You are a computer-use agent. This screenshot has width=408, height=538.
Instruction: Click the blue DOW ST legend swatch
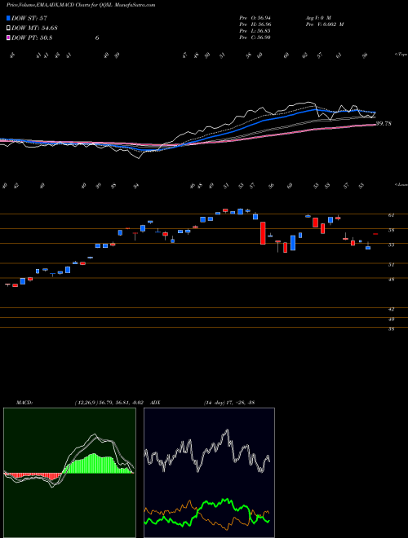(x=8, y=18)
